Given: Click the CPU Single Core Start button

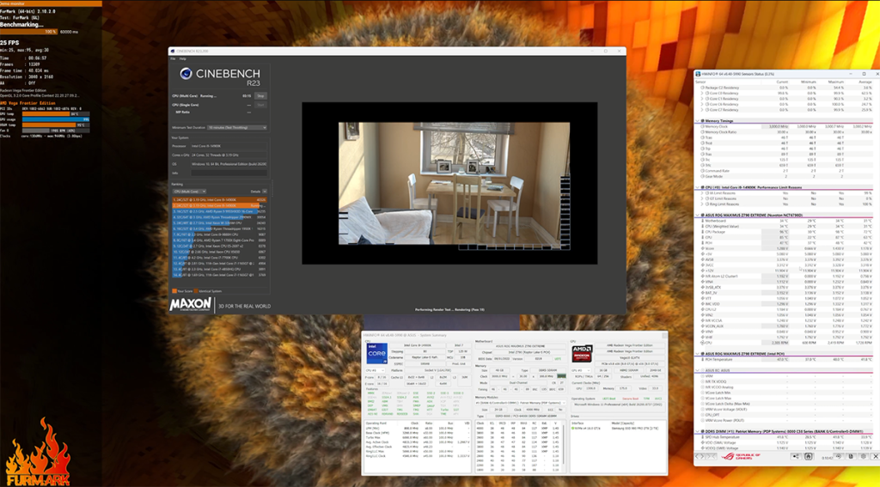Looking at the screenshot, I should pyautogui.click(x=260, y=105).
